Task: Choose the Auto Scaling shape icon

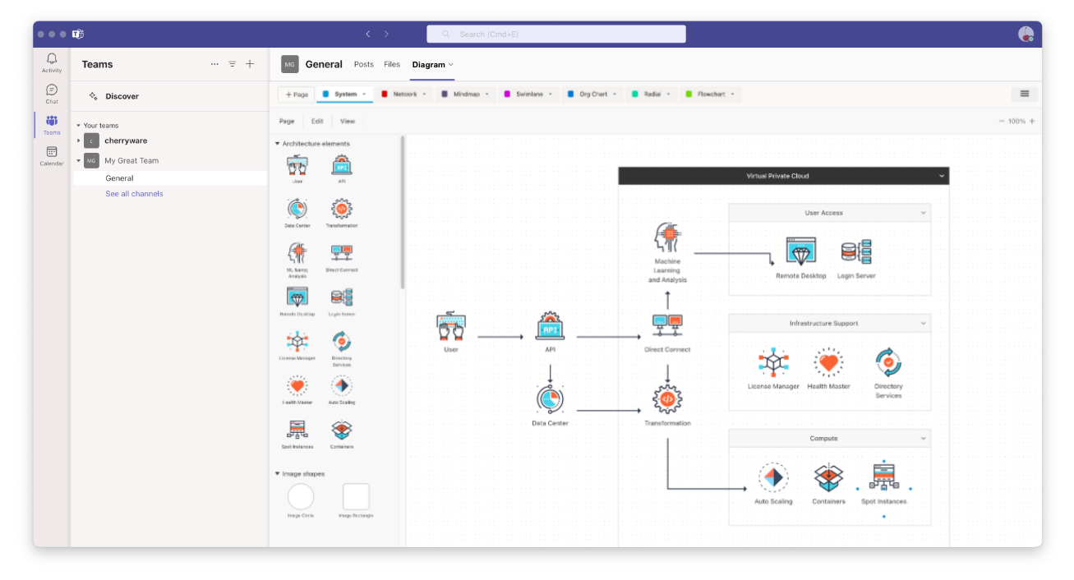Action: [341, 387]
